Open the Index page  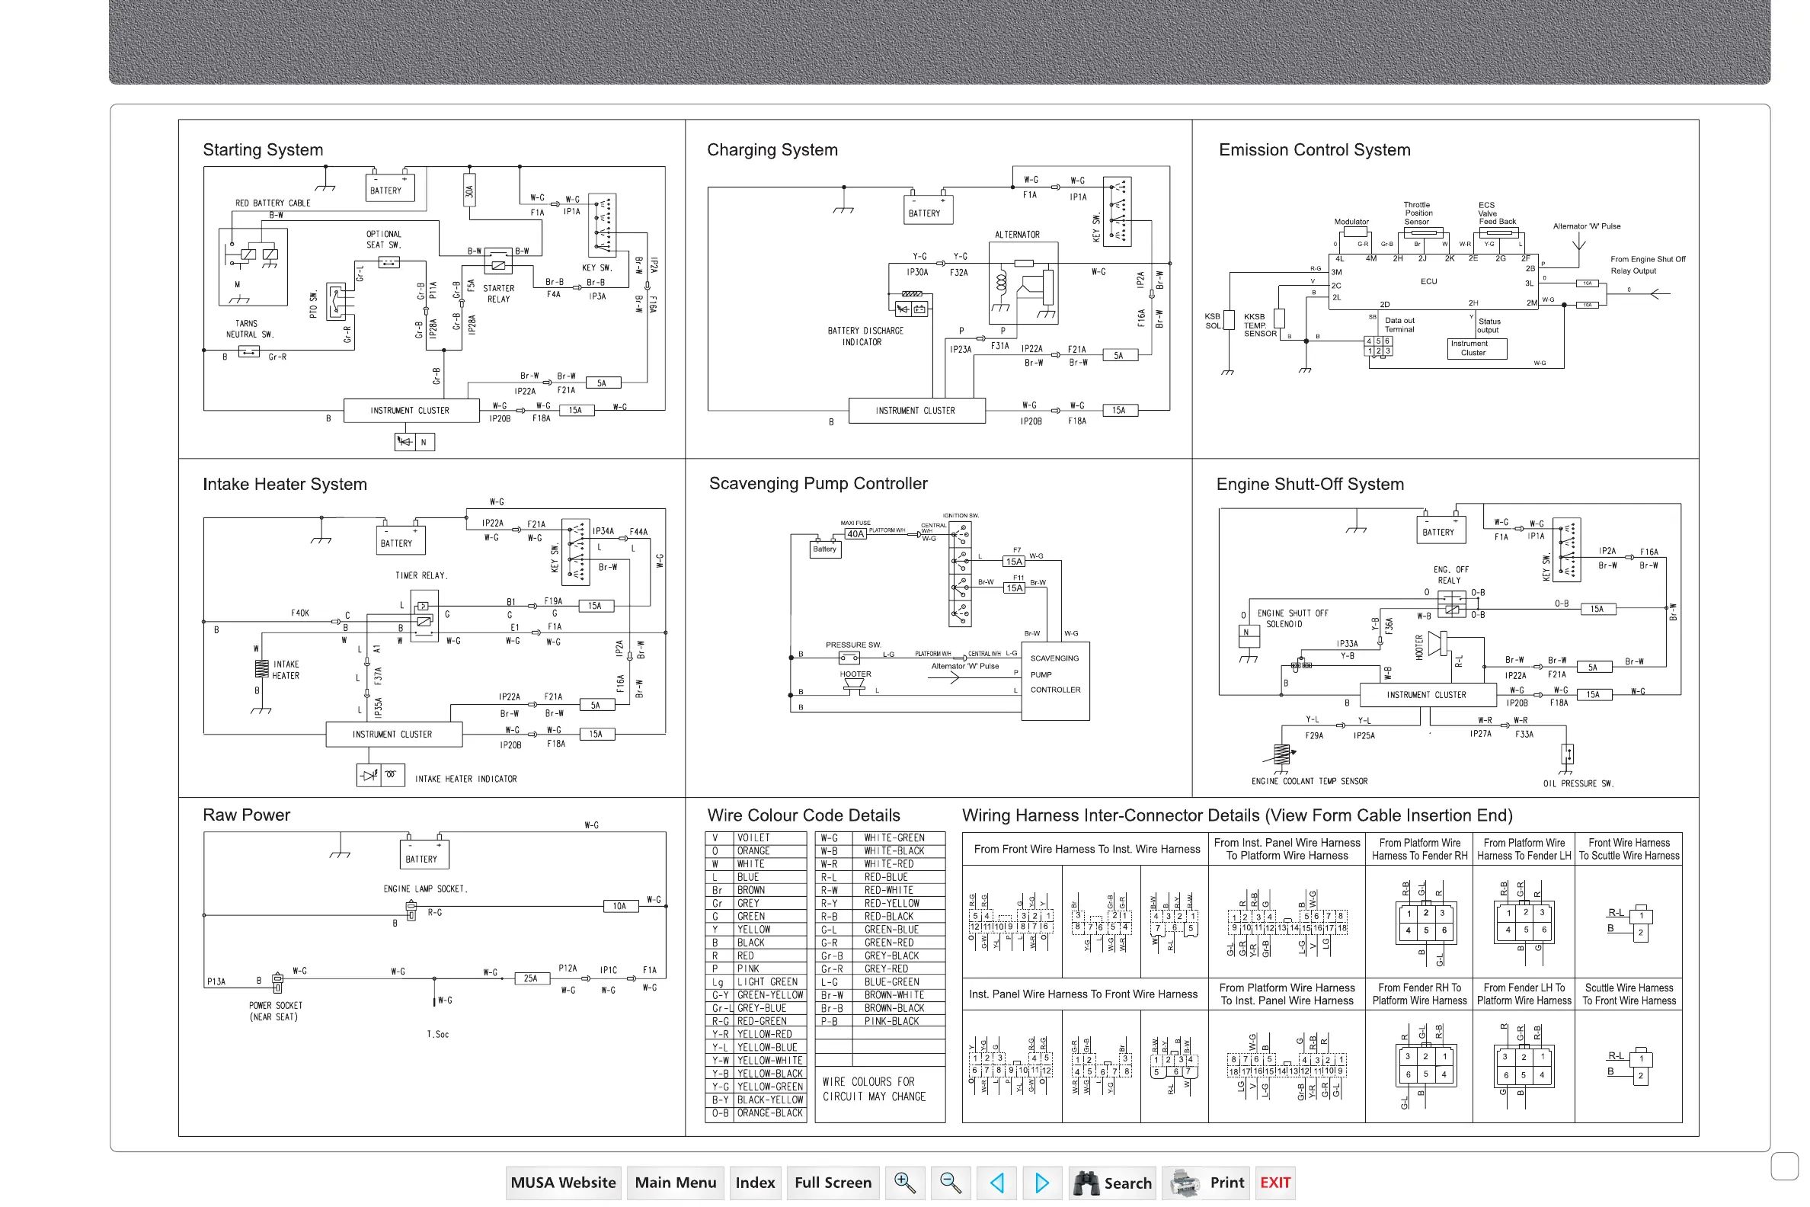click(755, 1183)
